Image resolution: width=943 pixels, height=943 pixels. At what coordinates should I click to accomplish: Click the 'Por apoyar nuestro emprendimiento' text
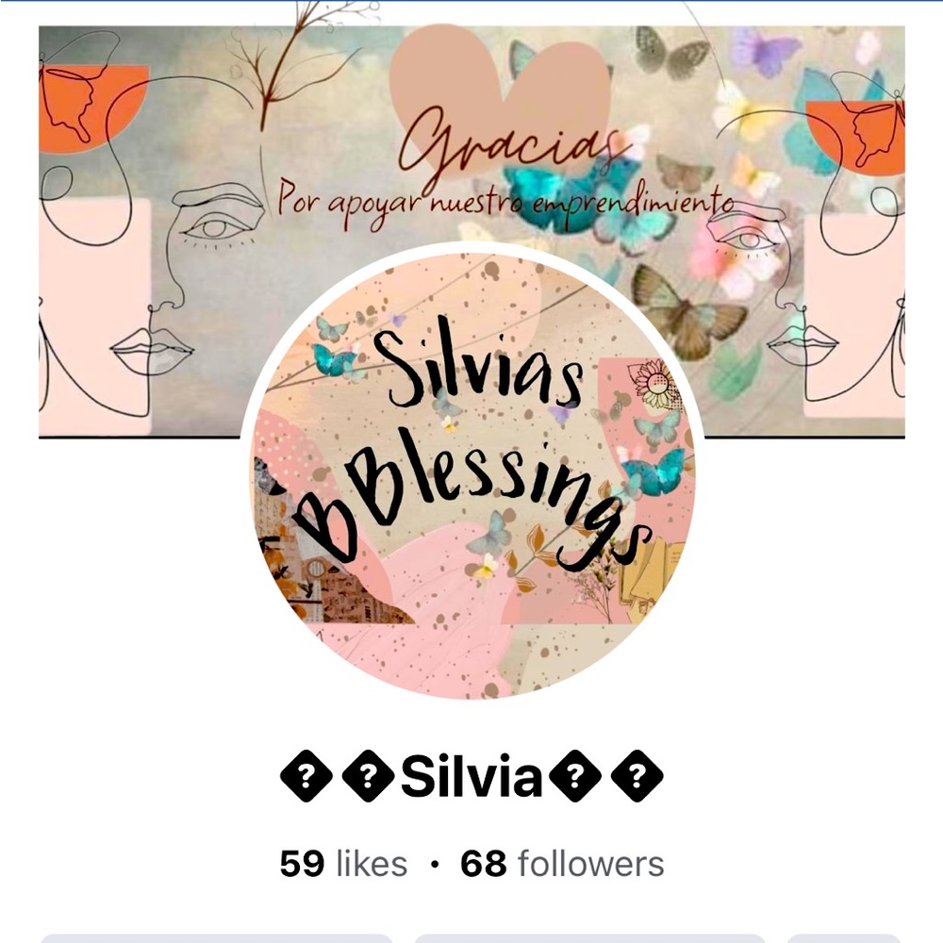pos(505,205)
